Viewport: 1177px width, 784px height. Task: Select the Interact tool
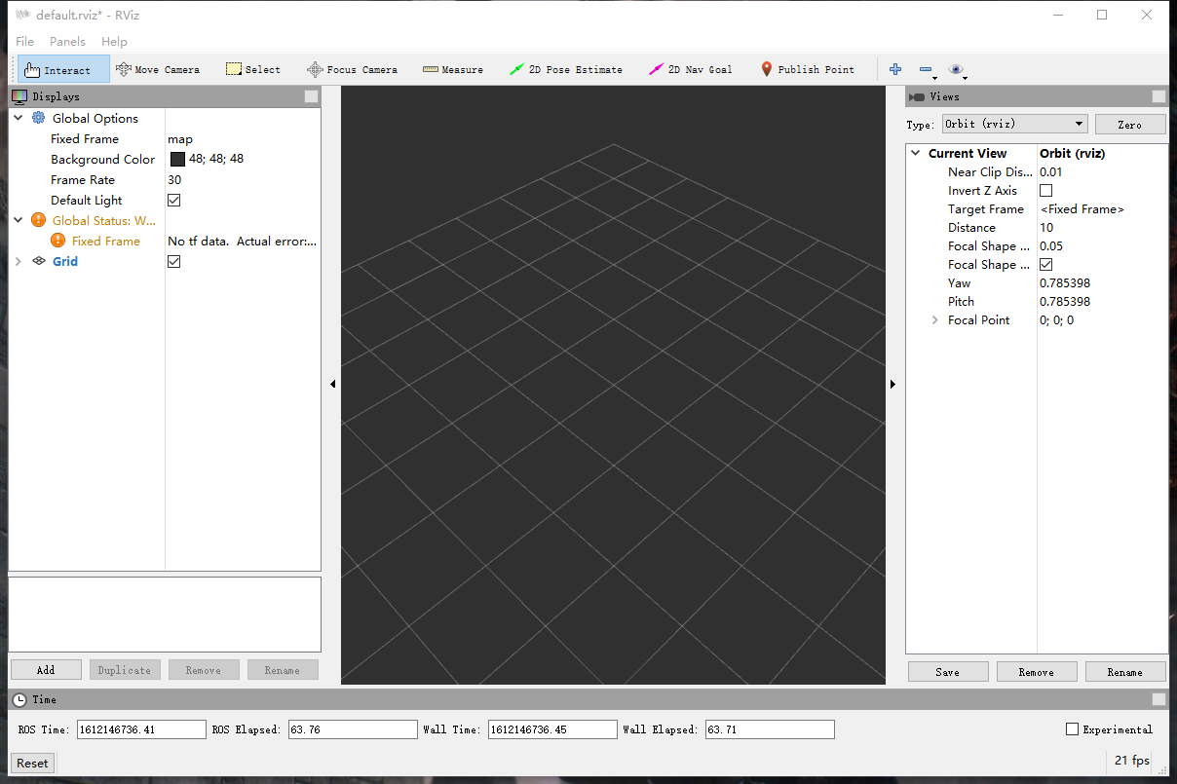[63, 69]
